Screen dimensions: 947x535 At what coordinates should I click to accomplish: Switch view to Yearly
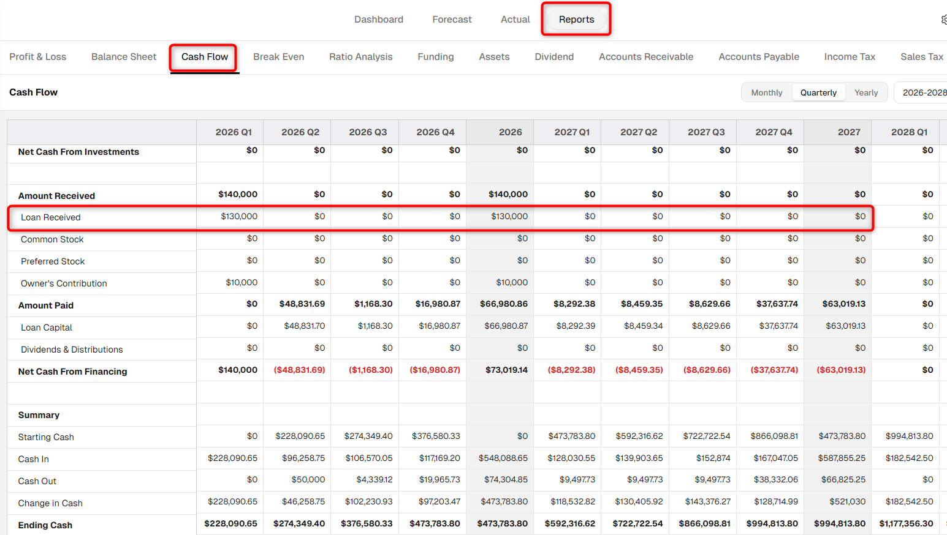pyautogui.click(x=866, y=92)
